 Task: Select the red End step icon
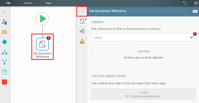pos(4,82)
